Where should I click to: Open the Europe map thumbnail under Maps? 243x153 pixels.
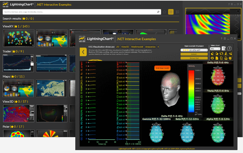point(51,88)
